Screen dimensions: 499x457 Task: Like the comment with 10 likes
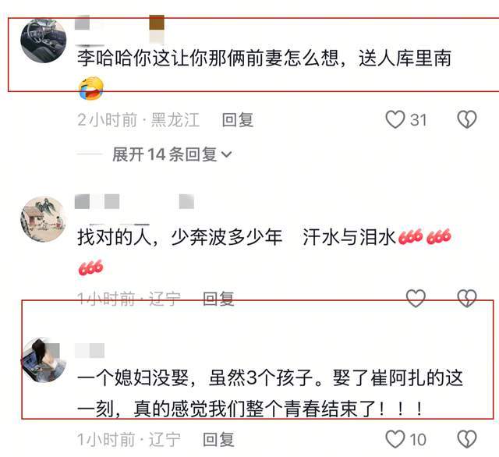(x=395, y=440)
